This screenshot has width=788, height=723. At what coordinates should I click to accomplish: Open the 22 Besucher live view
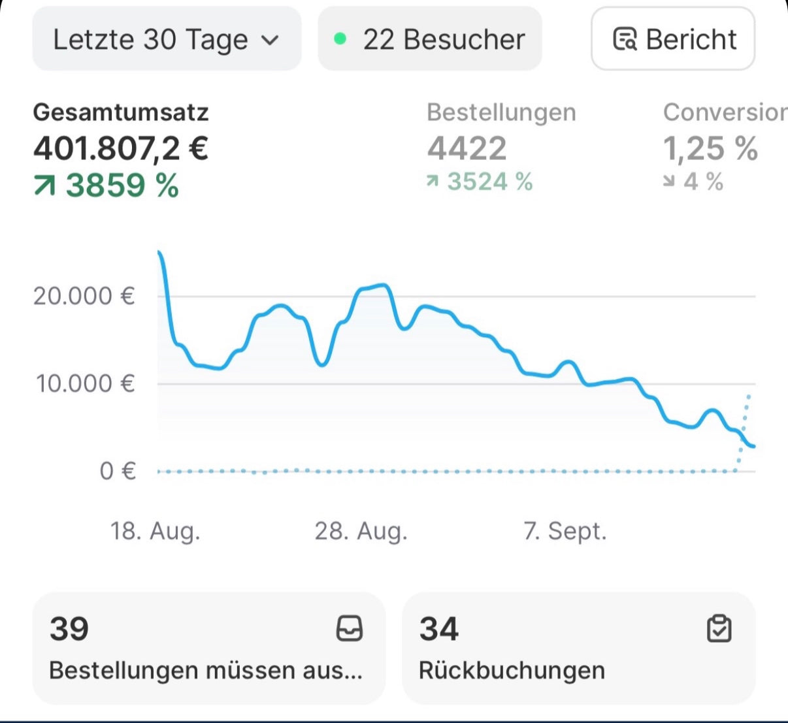click(430, 39)
